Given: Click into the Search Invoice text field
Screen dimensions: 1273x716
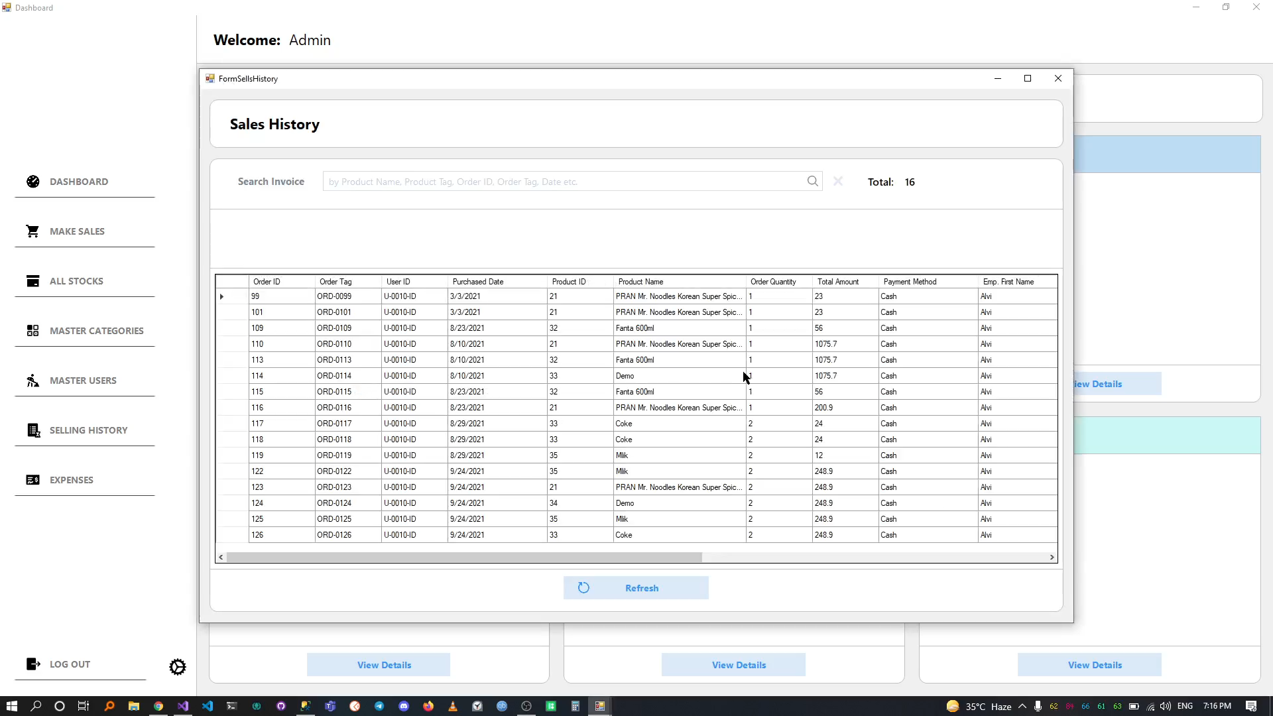Looking at the screenshot, I should (564, 182).
